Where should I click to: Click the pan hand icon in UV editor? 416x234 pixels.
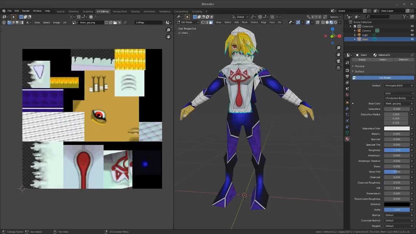[x=168, y=37]
